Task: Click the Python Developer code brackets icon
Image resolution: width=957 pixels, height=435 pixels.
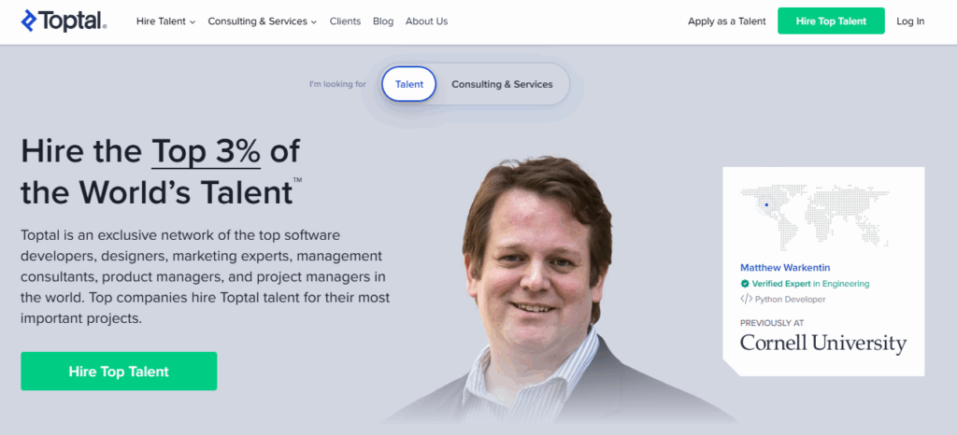Action: [746, 299]
